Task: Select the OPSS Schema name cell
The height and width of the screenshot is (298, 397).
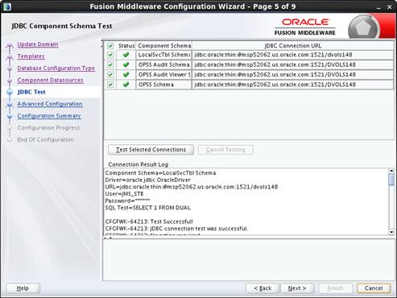Action: pyautogui.click(x=164, y=85)
